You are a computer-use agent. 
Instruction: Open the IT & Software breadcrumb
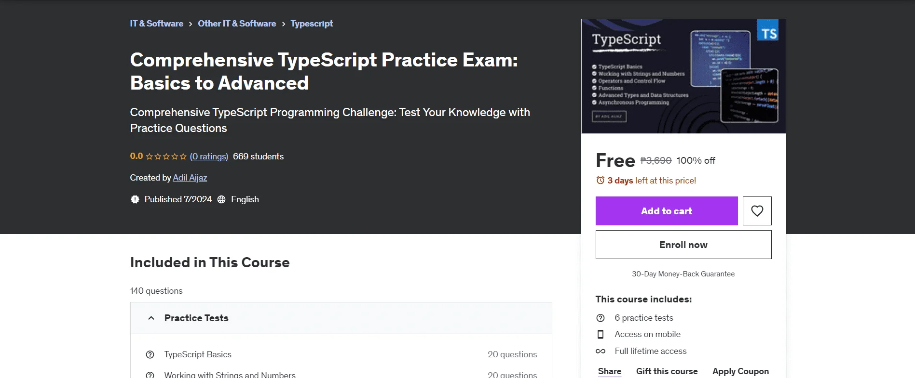[x=157, y=24]
